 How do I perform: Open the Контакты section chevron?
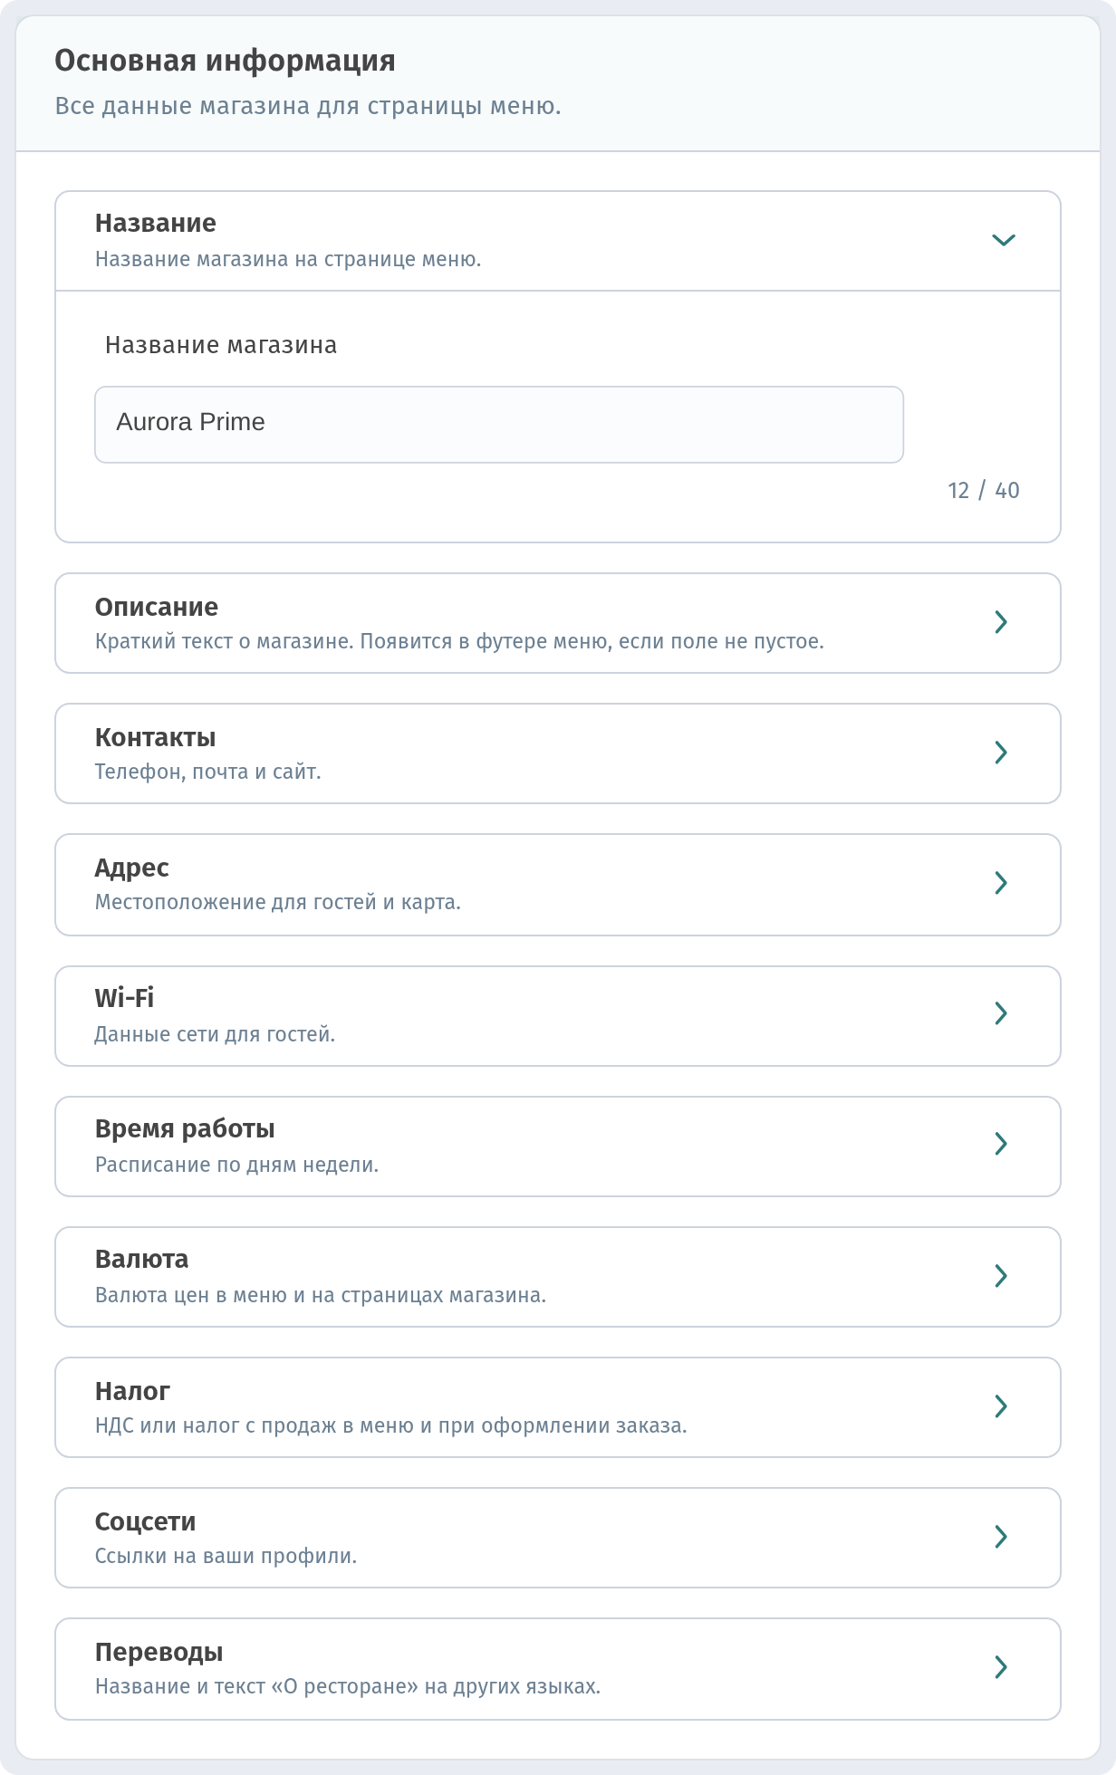[1001, 753]
